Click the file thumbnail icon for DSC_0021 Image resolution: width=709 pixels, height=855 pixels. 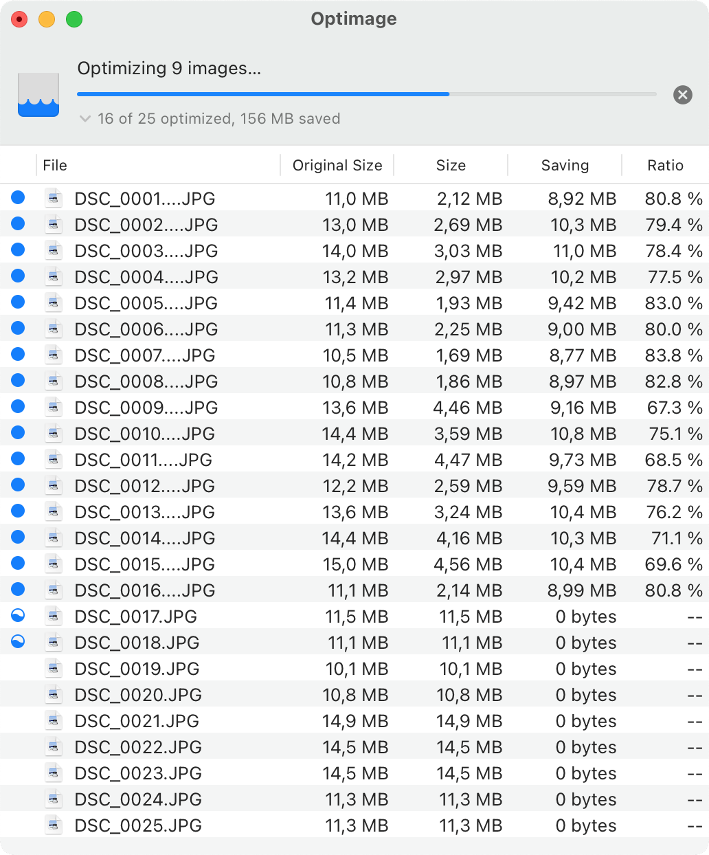54,721
